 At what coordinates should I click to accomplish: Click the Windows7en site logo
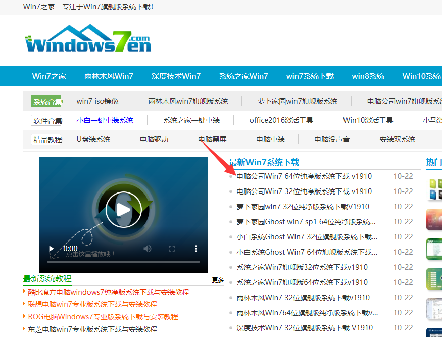coord(88,38)
